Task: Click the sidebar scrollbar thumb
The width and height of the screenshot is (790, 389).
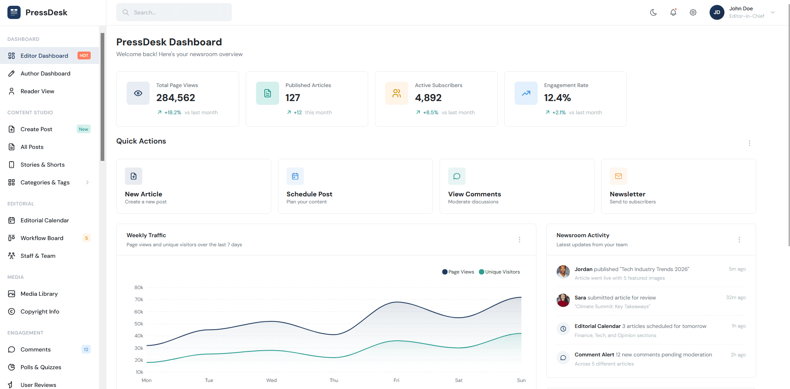Action: point(103,97)
